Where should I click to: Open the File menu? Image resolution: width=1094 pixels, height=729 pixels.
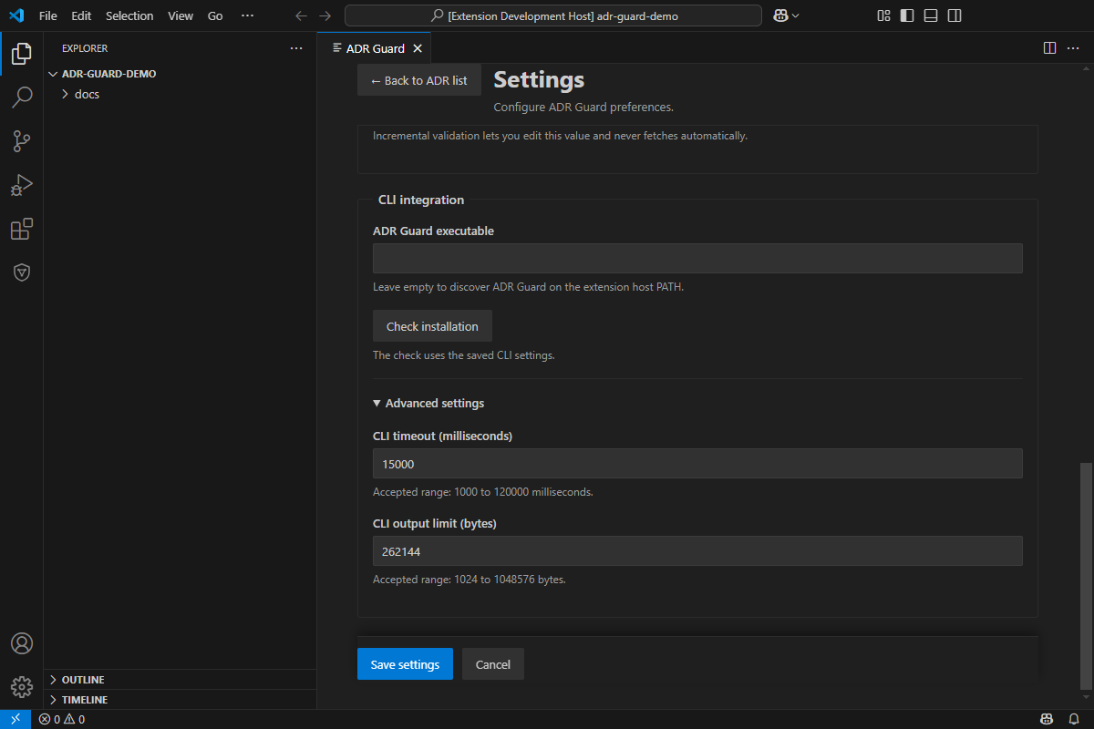[48, 15]
